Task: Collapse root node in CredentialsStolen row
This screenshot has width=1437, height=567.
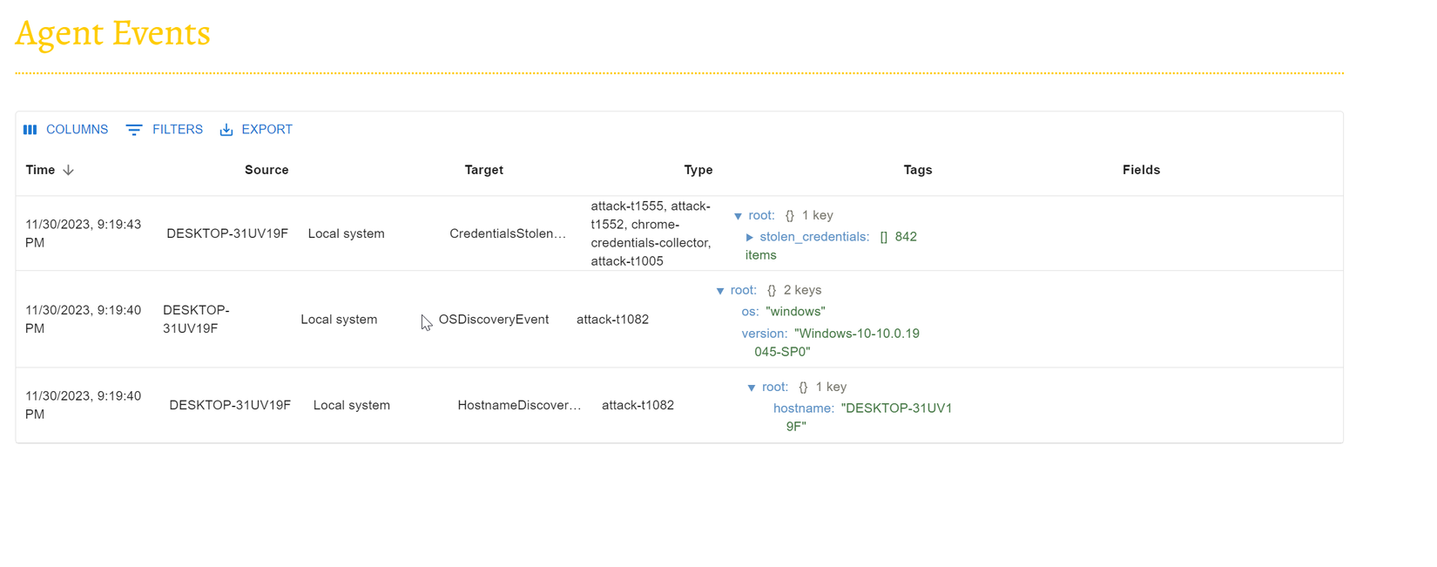Action: 738,216
